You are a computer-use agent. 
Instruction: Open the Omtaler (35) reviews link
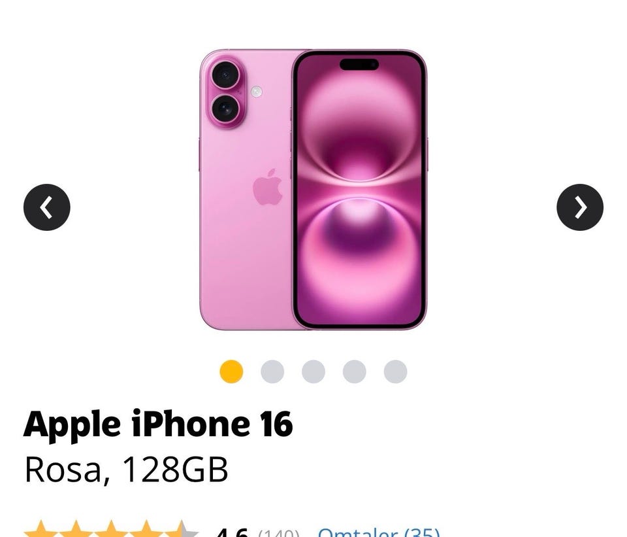pyautogui.click(x=379, y=532)
